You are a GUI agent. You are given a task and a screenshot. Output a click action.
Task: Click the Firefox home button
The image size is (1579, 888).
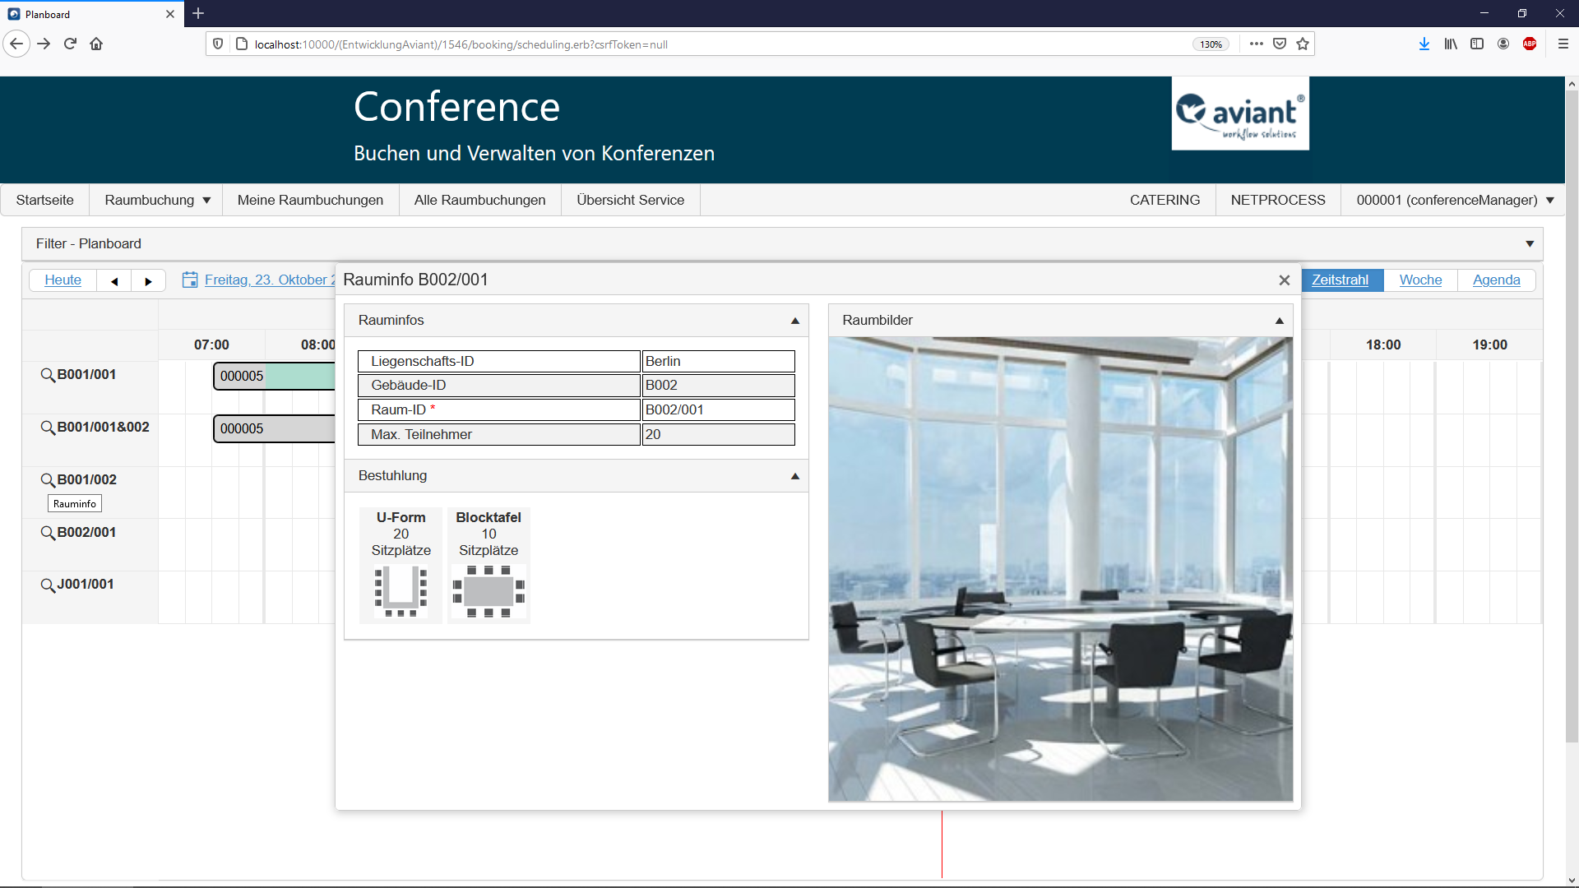96,44
